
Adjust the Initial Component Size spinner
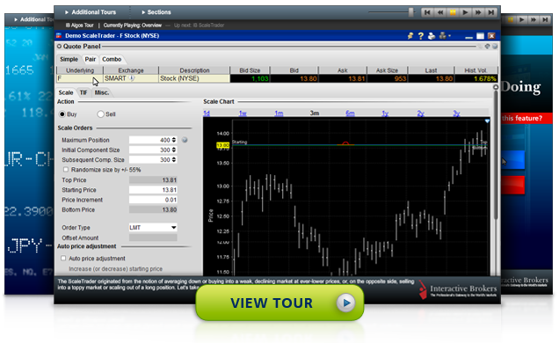(x=174, y=150)
